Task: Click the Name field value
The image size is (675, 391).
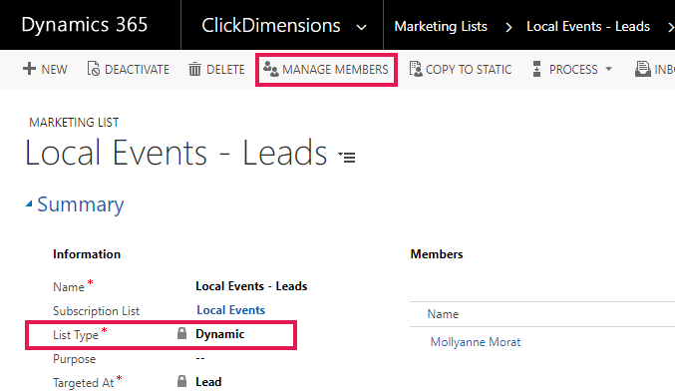Action: tap(251, 286)
